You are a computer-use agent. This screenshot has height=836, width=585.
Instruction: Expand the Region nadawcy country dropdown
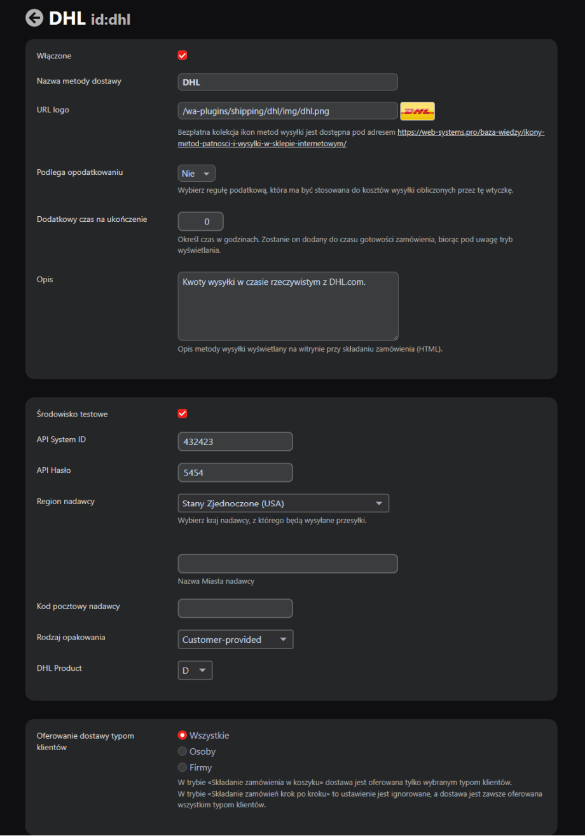(283, 504)
